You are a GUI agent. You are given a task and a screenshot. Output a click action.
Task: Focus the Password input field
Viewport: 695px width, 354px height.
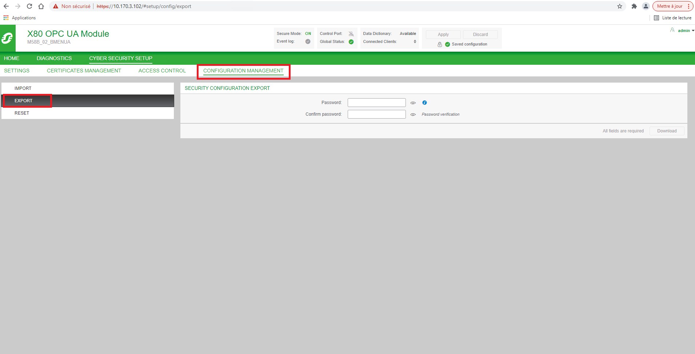tap(377, 103)
